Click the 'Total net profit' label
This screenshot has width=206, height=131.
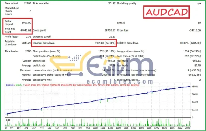tap(10, 30)
